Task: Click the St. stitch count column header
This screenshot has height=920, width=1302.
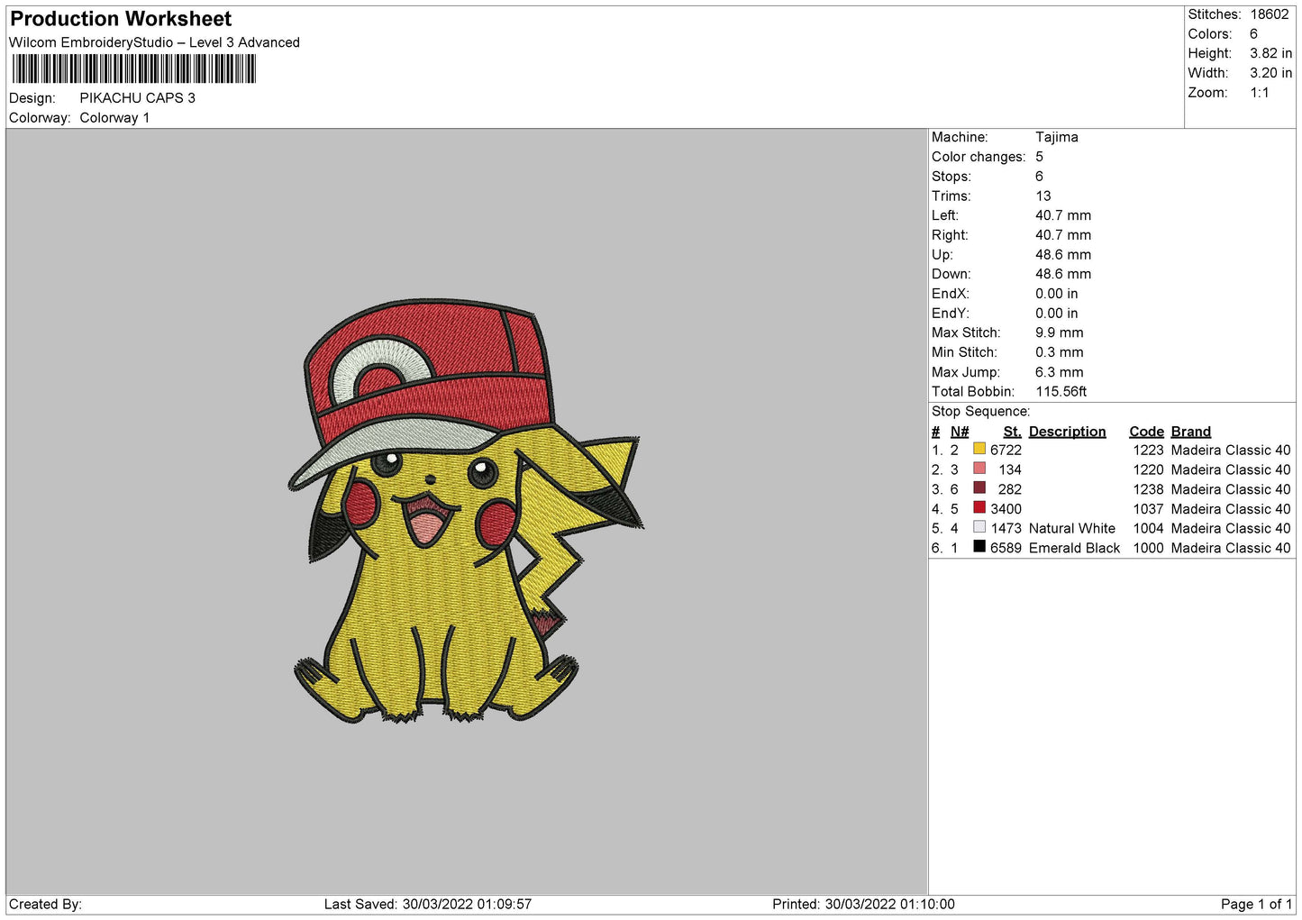Action: coord(1012,432)
